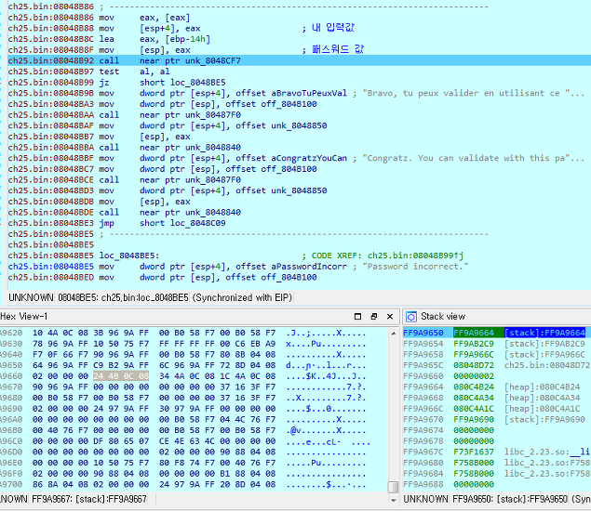Select highlighted call unk_8048CF7 line
This screenshot has width=591, height=511.
tap(300, 60)
